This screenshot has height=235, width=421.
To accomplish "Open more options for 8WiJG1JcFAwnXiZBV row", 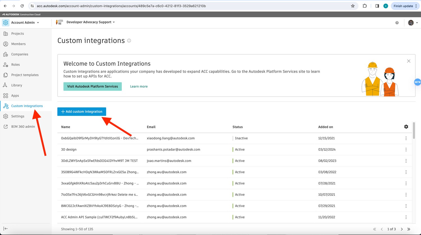I will coord(406,206).
